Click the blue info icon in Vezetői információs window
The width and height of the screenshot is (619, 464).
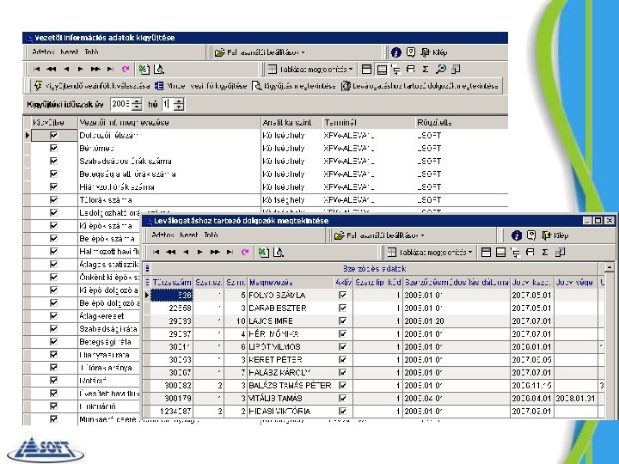coord(396,52)
